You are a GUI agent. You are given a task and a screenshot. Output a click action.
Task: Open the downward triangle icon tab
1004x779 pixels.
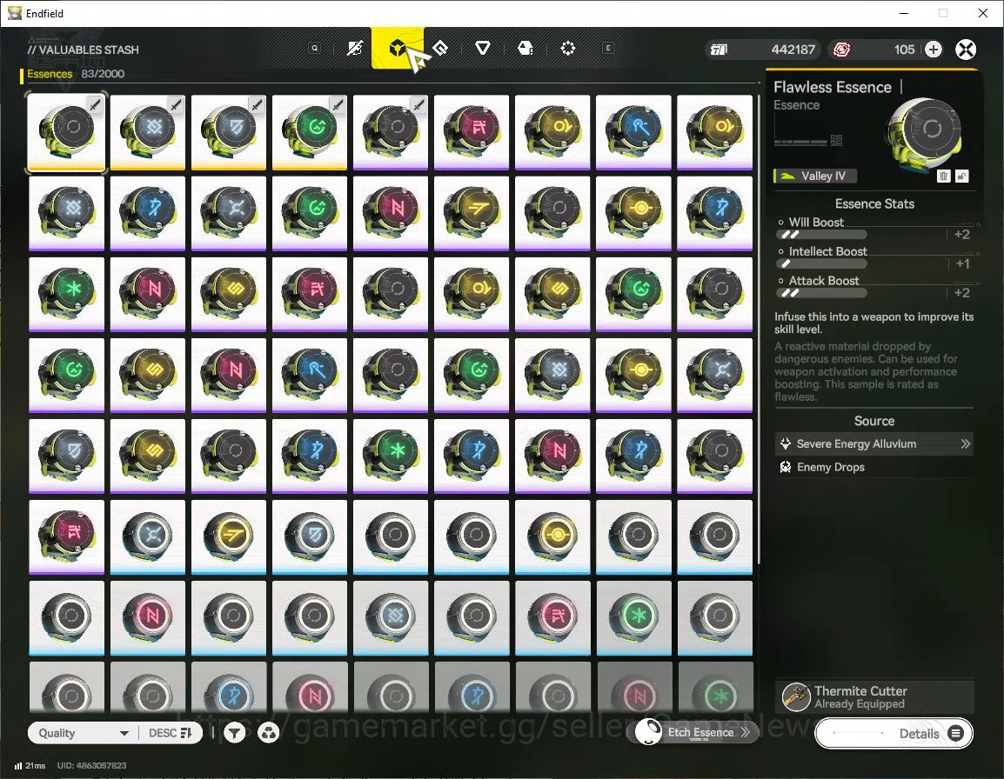click(483, 48)
